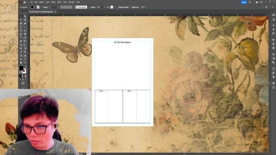Open the Select menu

pos(53,2)
